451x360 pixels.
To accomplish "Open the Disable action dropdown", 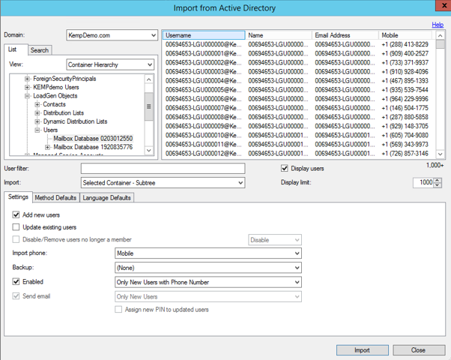I will click(275, 240).
